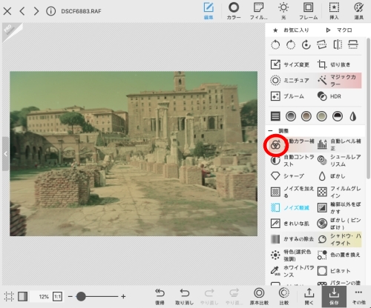This screenshot has width=371, height=308.
Task: Click the flip horizontal icon
Action: click(338, 44)
